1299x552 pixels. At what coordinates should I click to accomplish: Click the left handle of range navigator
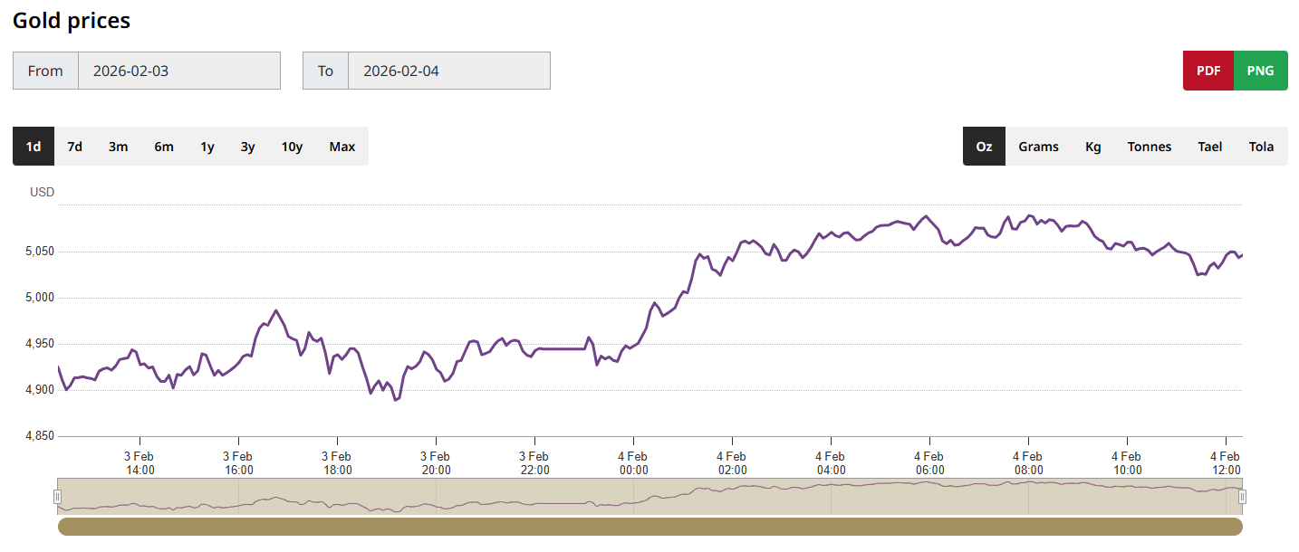pos(58,496)
